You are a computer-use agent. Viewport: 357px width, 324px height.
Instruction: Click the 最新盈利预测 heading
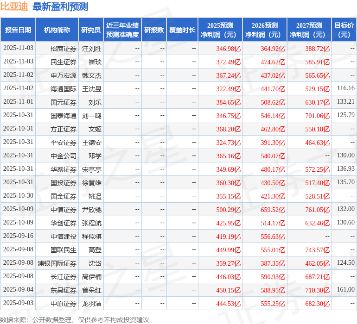(x=60, y=6)
